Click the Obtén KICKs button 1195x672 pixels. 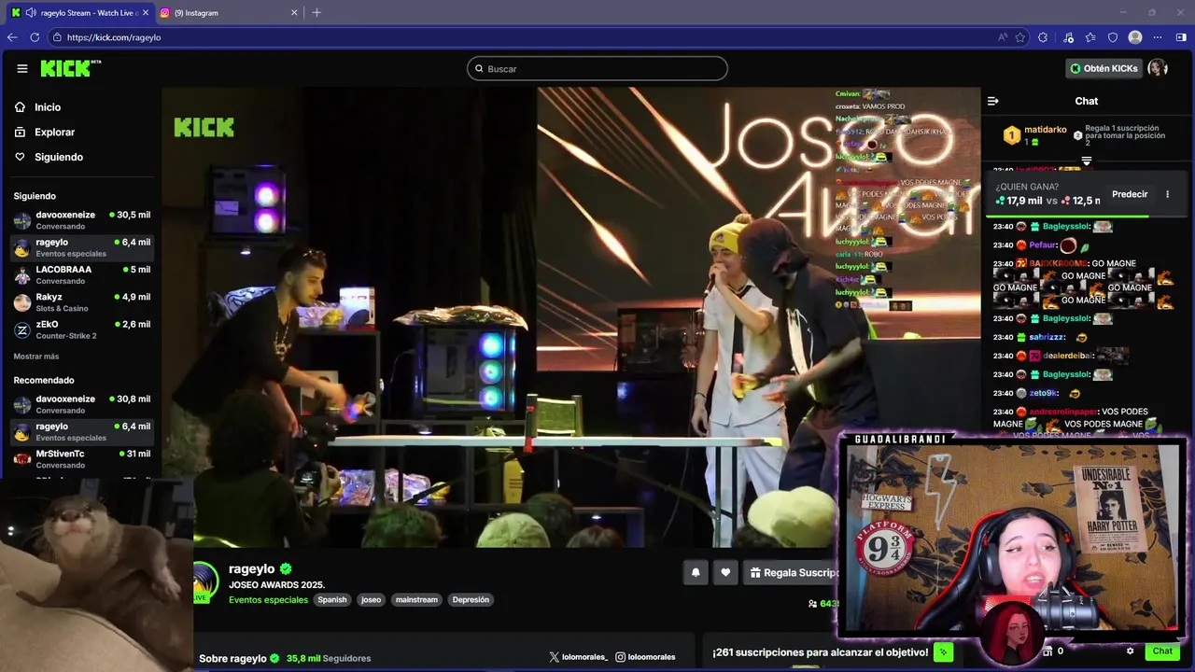click(1104, 68)
